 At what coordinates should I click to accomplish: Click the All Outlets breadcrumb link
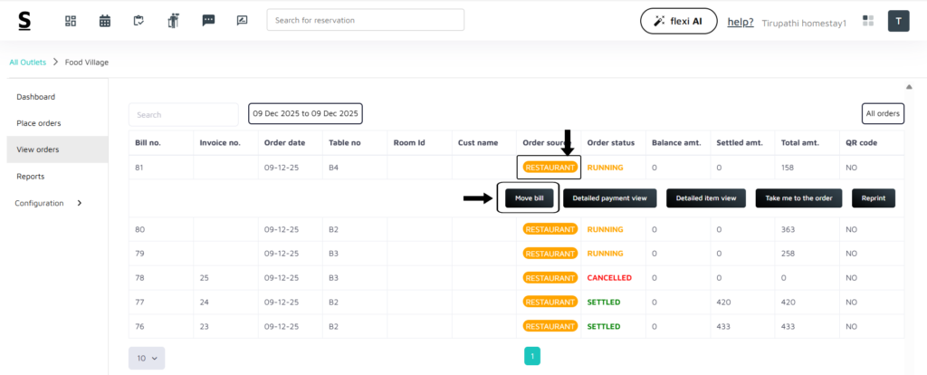coord(27,62)
